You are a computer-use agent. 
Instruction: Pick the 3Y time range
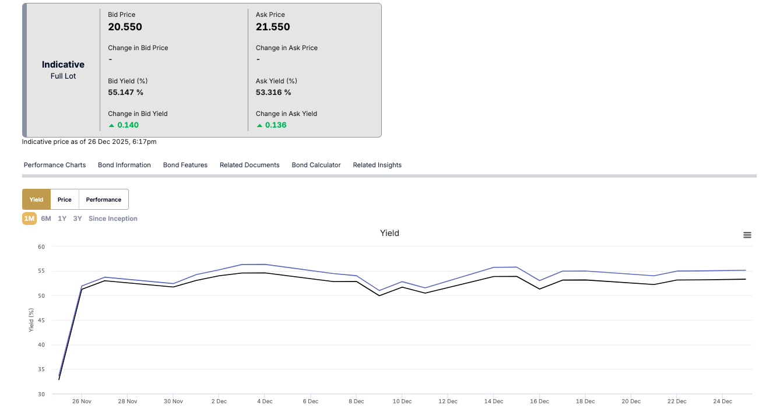78,219
